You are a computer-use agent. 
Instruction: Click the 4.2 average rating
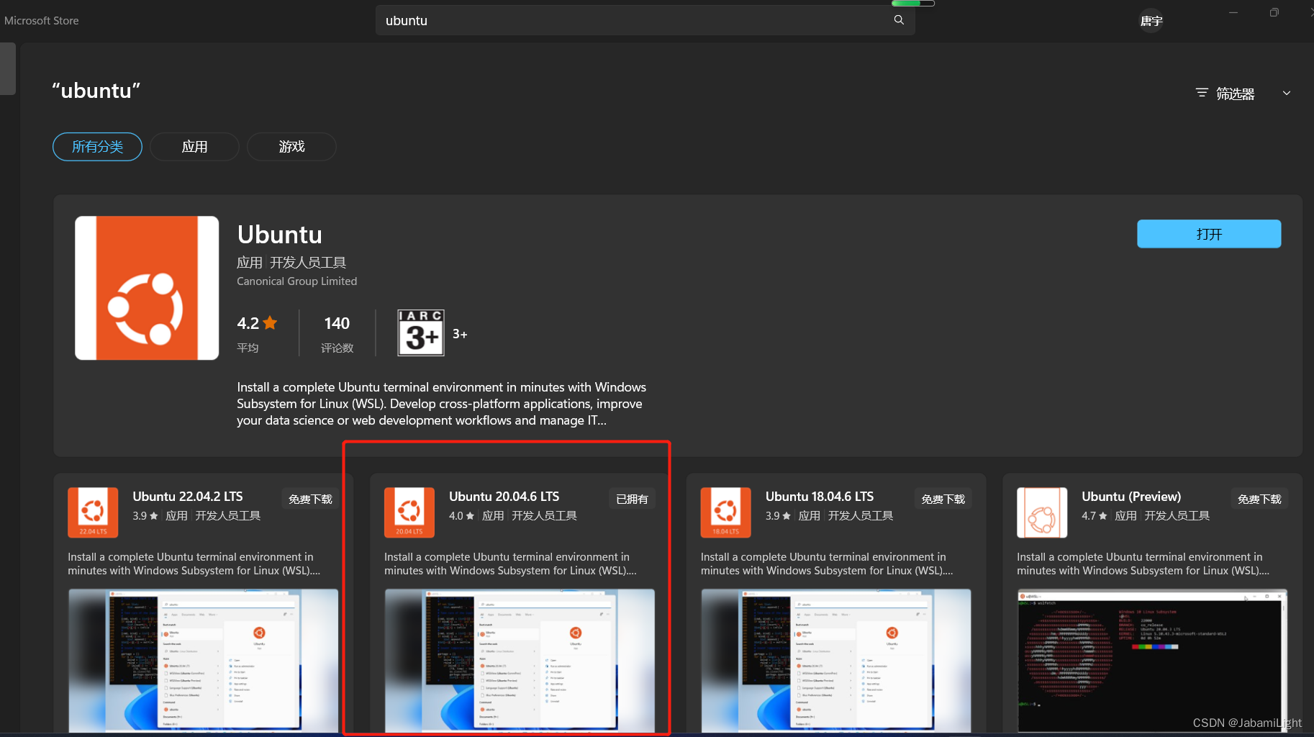pyautogui.click(x=257, y=323)
